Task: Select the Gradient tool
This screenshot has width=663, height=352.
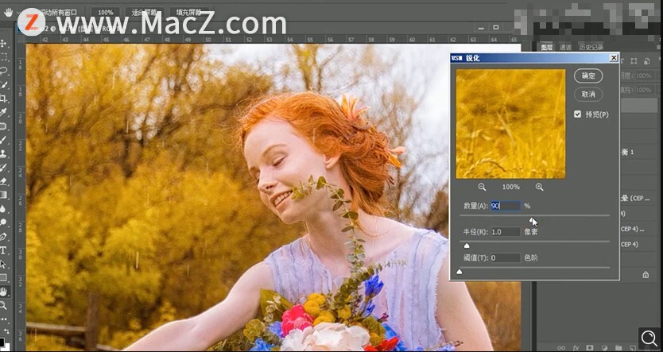Action: coord(3,195)
